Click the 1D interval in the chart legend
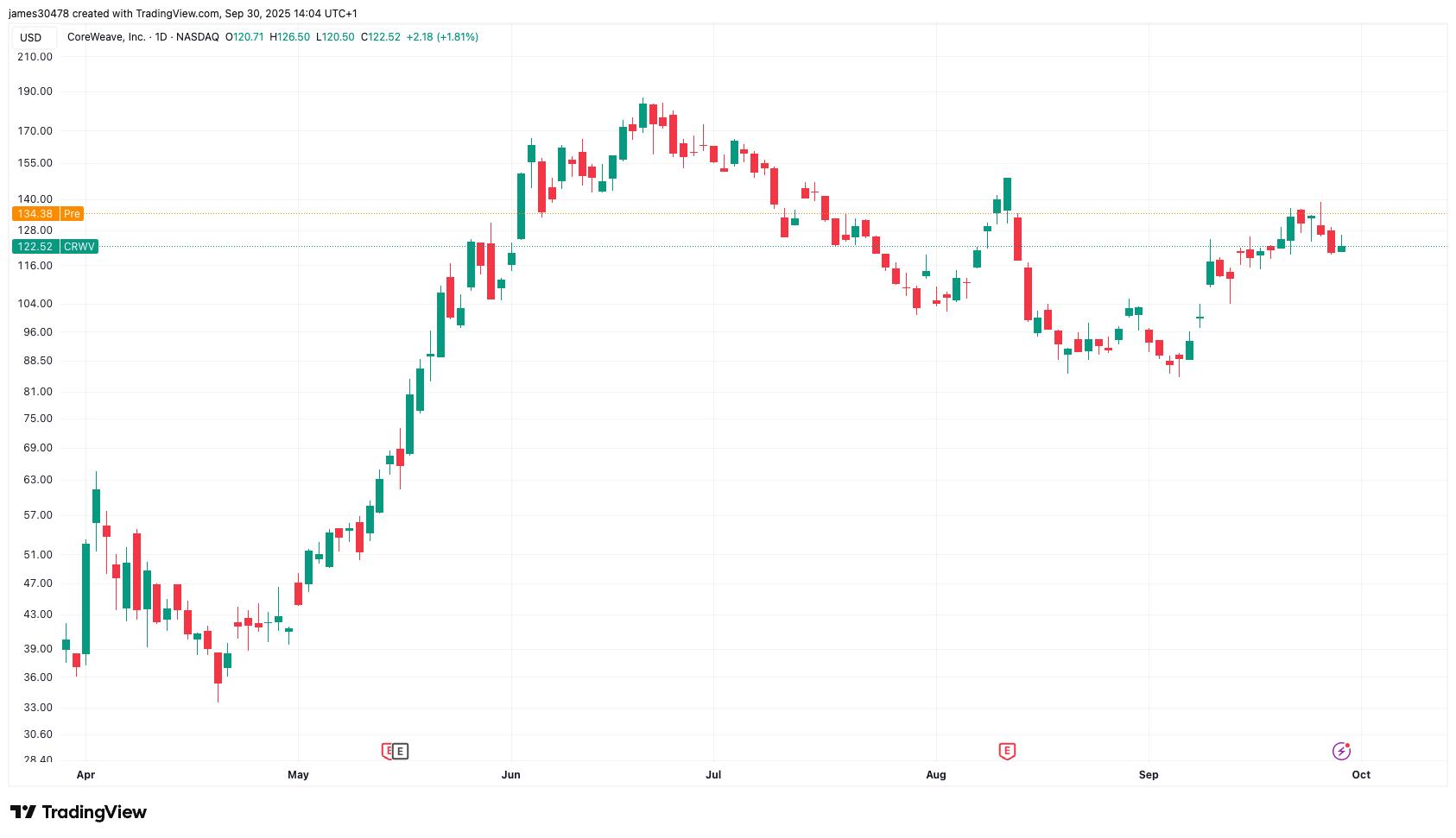1456x838 pixels. (x=161, y=37)
